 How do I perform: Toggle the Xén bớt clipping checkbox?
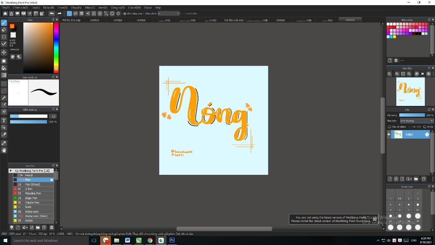click(410, 127)
